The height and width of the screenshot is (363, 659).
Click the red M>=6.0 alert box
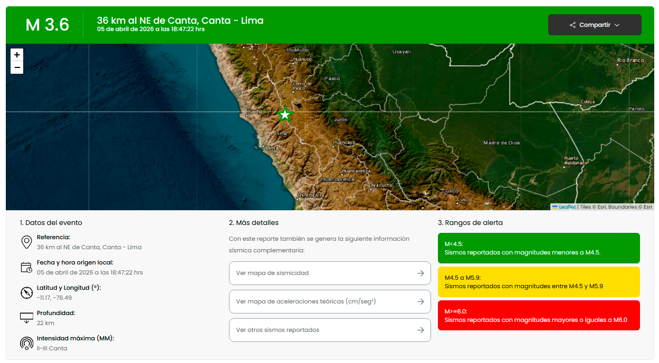pyautogui.click(x=539, y=315)
